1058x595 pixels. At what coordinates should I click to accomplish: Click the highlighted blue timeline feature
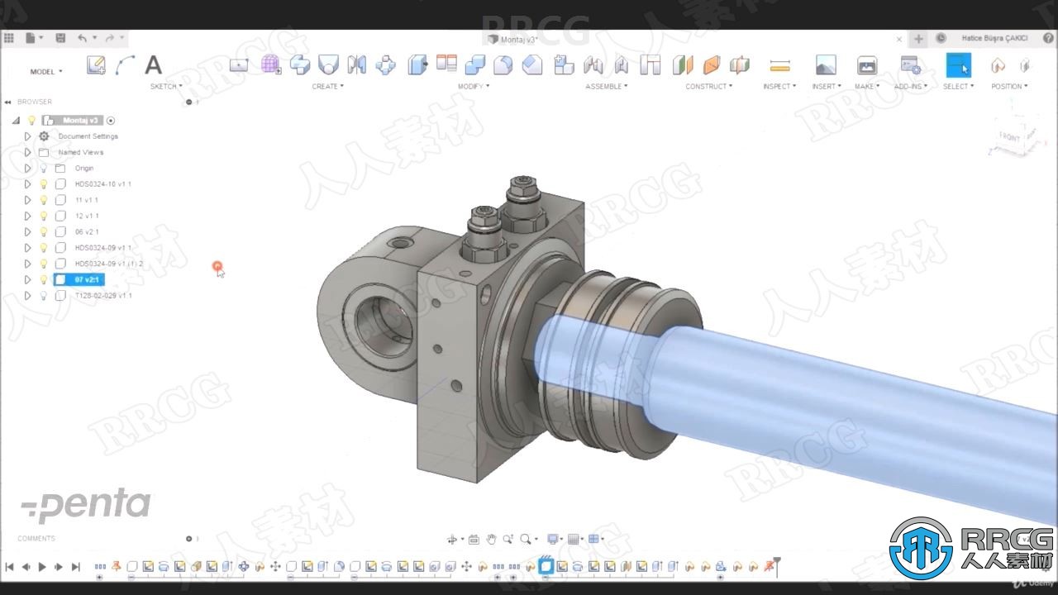click(546, 566)
